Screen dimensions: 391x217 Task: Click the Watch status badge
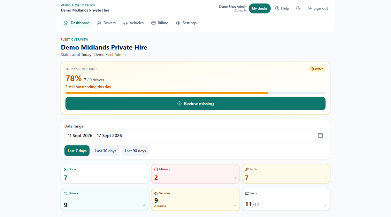click(x=317, y=69)
